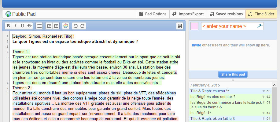Screen dimensions: 280x122
Task: Open the Pad Options menu
Action: 153,14
